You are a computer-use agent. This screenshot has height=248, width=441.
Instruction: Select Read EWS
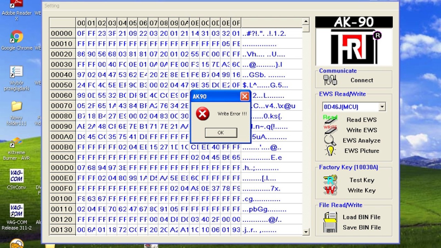361,120
